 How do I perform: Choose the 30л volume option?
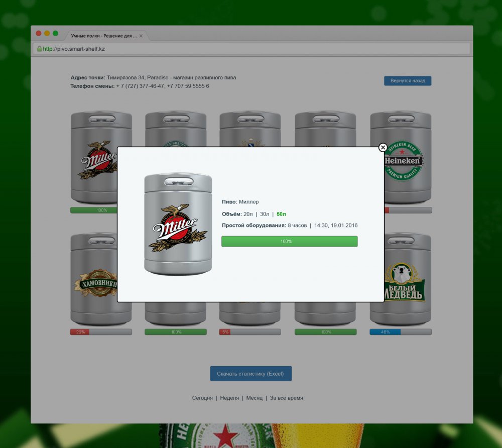[x=265, y=214]
